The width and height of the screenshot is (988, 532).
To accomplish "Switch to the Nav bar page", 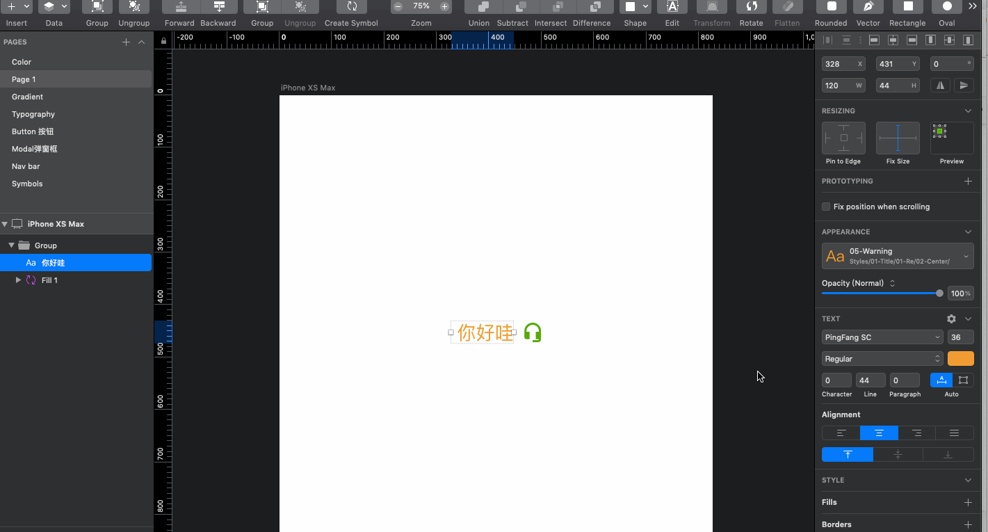I will [x=26, y=166].
